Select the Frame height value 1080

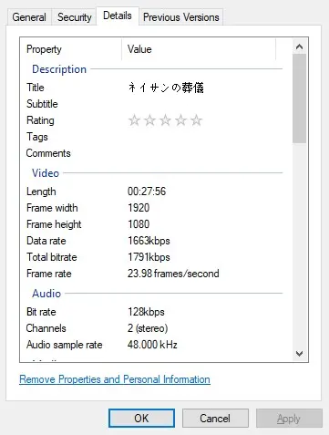click(139, 224)
